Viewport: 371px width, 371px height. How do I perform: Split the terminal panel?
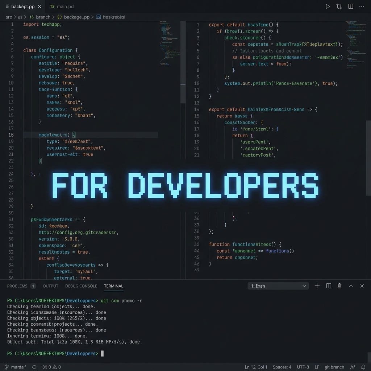[x=328, y=286]
